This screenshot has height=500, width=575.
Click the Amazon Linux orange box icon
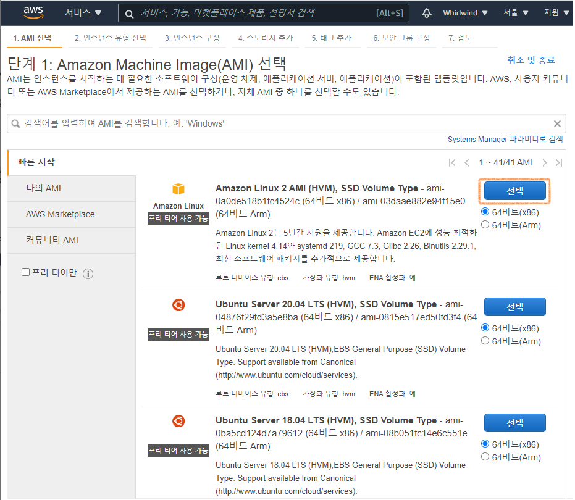(x=178, y=189)
